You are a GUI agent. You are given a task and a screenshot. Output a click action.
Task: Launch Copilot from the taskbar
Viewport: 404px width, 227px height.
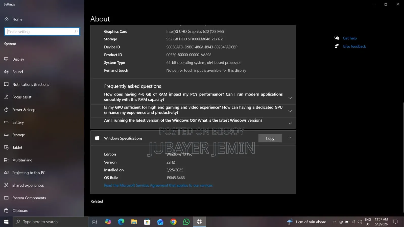[x=108, y=222]
